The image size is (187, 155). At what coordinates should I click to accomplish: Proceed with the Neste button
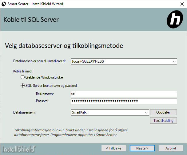coord(142,148)
